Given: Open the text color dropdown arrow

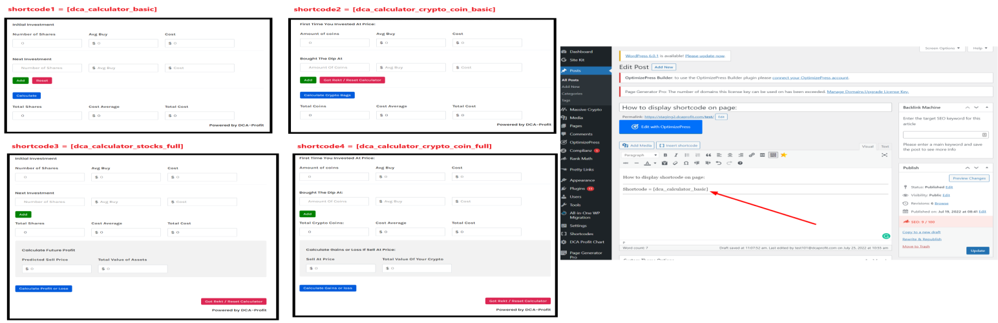Looking at the screenshot, I should point(655,163).
